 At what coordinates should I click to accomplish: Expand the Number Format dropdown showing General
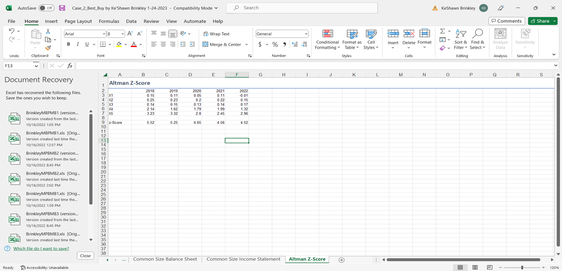click(x=306, y=34)
